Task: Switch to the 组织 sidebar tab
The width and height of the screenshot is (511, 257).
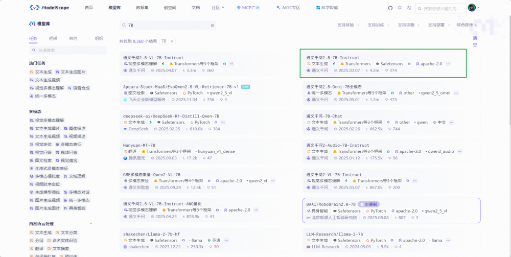Action: [x=99, y=38]
